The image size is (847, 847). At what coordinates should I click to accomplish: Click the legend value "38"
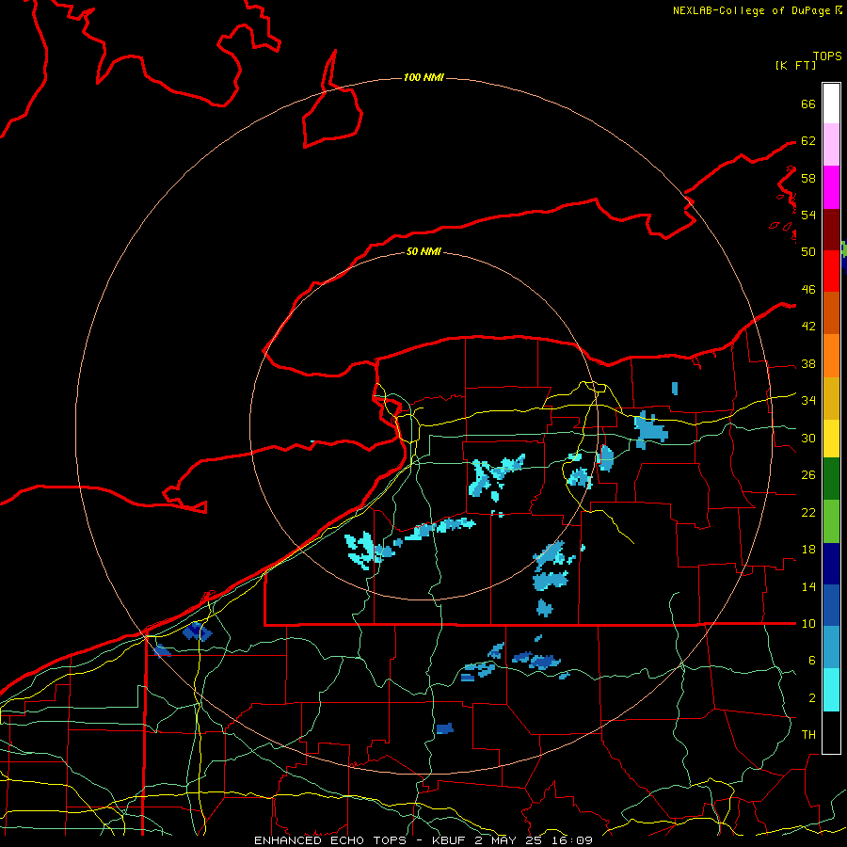tap(808, 363)
